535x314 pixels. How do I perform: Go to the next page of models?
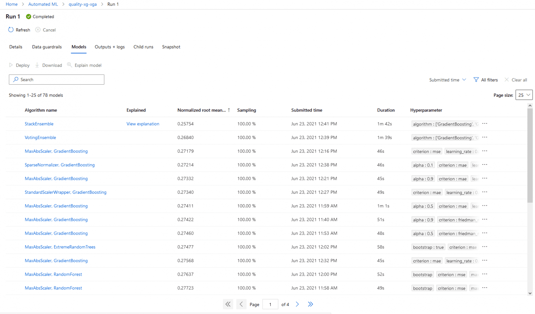coord(297,304)
